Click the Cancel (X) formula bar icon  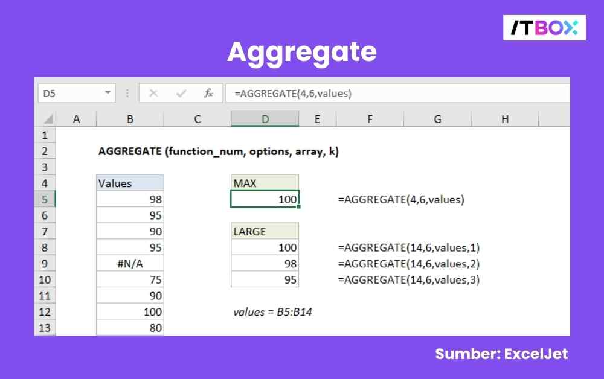pos(153,94)
